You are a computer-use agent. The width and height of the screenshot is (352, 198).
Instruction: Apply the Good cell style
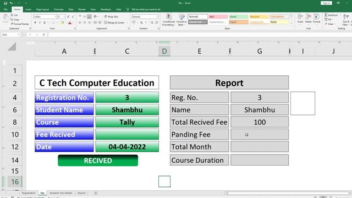(x=238, y=16)
